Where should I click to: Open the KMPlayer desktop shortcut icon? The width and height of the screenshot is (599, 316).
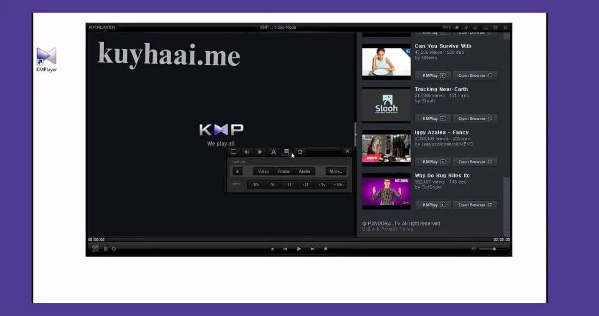pyautogui.click(x=47, y=59)
